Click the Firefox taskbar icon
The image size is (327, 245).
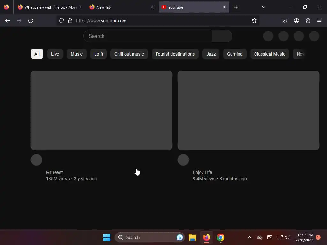click(x=207, y=237)
